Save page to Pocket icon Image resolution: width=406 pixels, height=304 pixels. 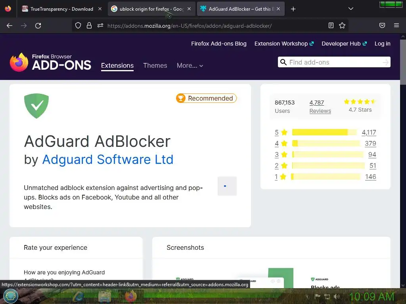pyautogui.click(x=382, y=25)
